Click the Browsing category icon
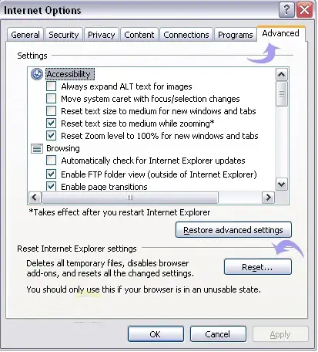The width and height of the screenshot is (318, 352). (x=37, y=148)
